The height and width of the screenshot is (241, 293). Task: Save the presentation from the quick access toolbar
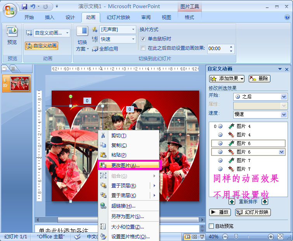(24, 7)
